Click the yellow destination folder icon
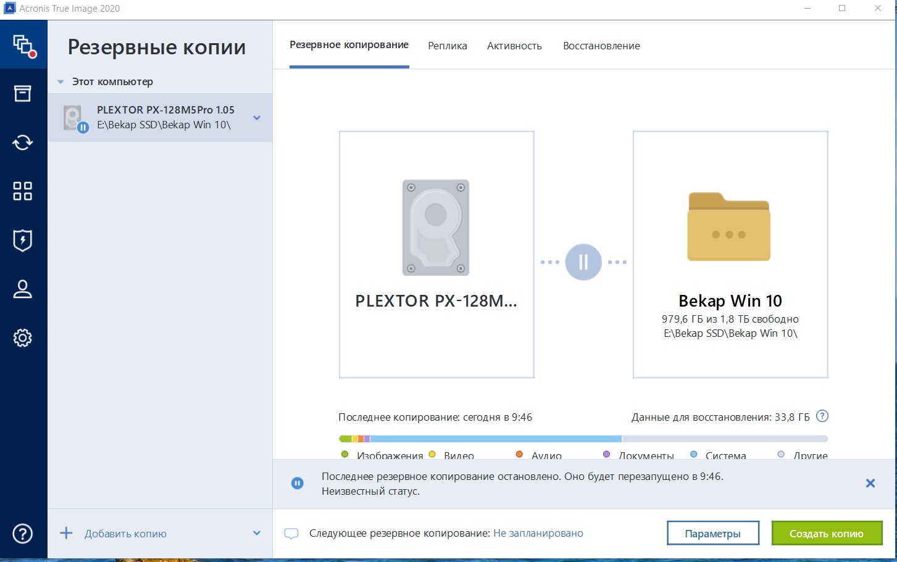 (729, 226)
